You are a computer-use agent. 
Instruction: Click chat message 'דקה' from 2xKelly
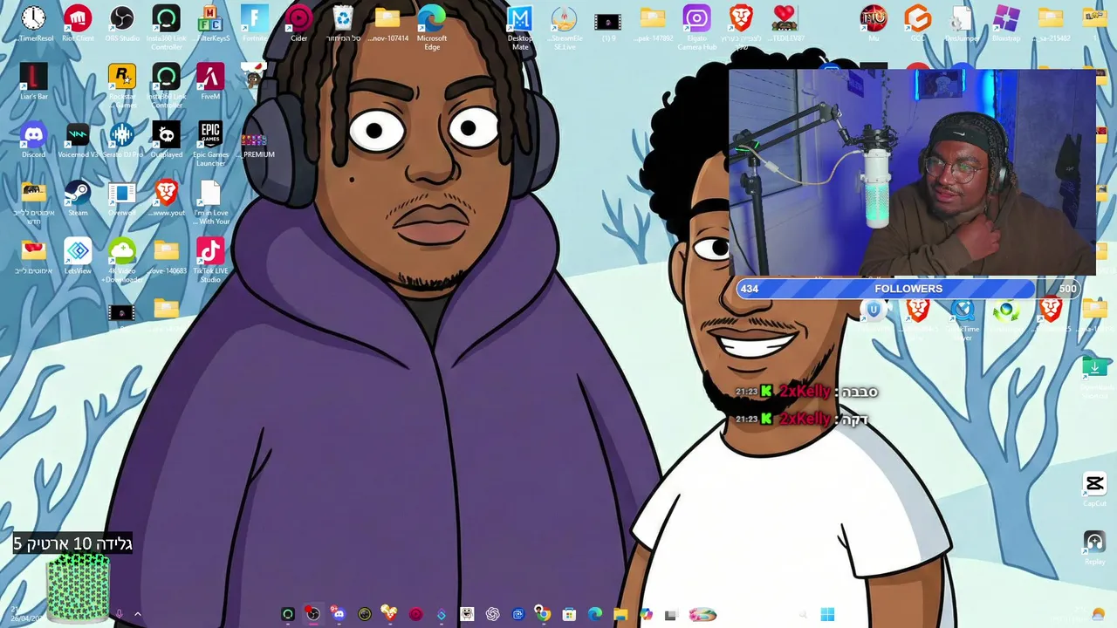point(853,419)
